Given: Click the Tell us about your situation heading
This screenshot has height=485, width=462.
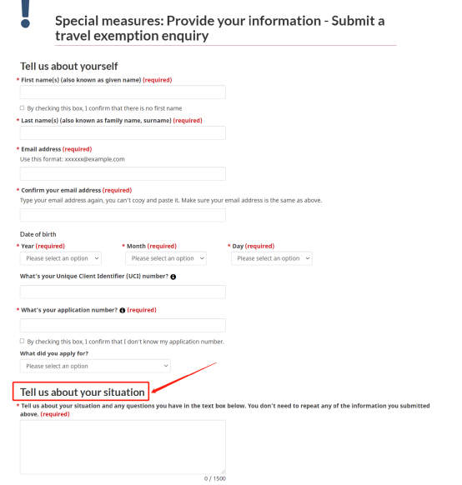Looking at the screenshot, I should point(83,392).
